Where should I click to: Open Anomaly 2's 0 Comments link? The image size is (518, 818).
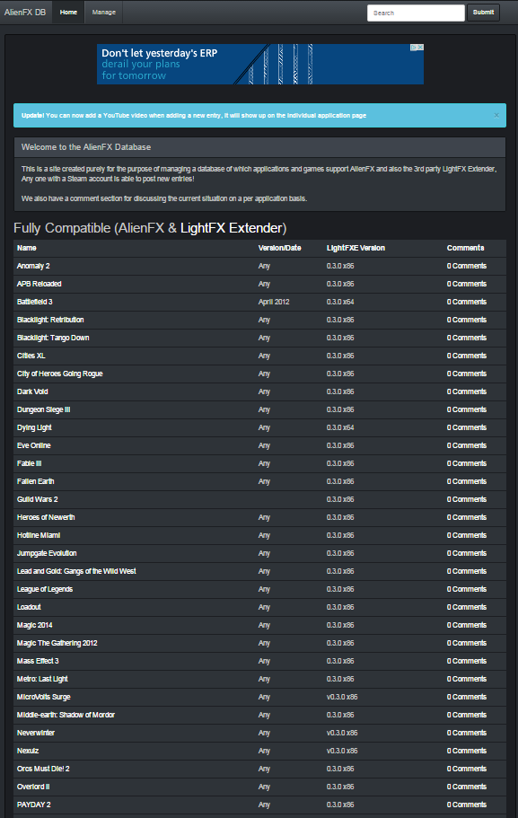(466, 266)
